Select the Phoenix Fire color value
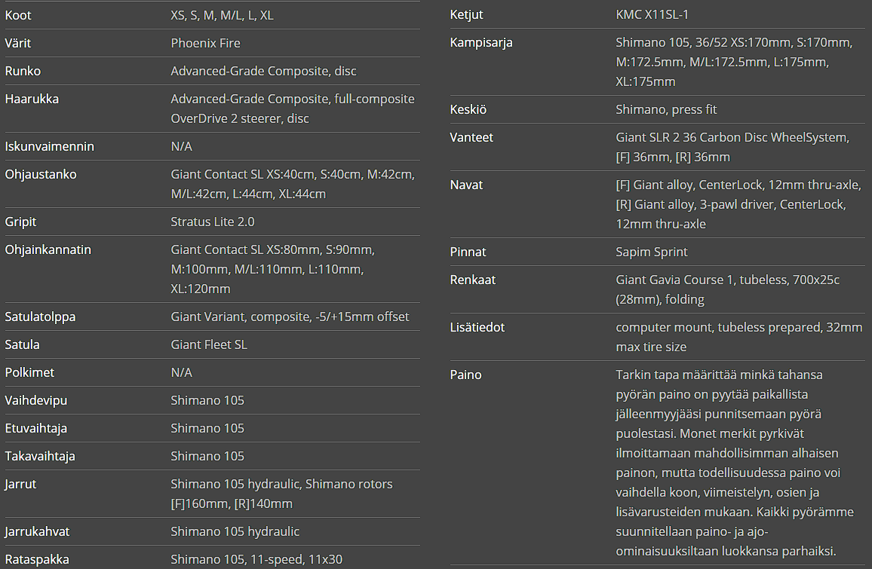 (205, 43)
